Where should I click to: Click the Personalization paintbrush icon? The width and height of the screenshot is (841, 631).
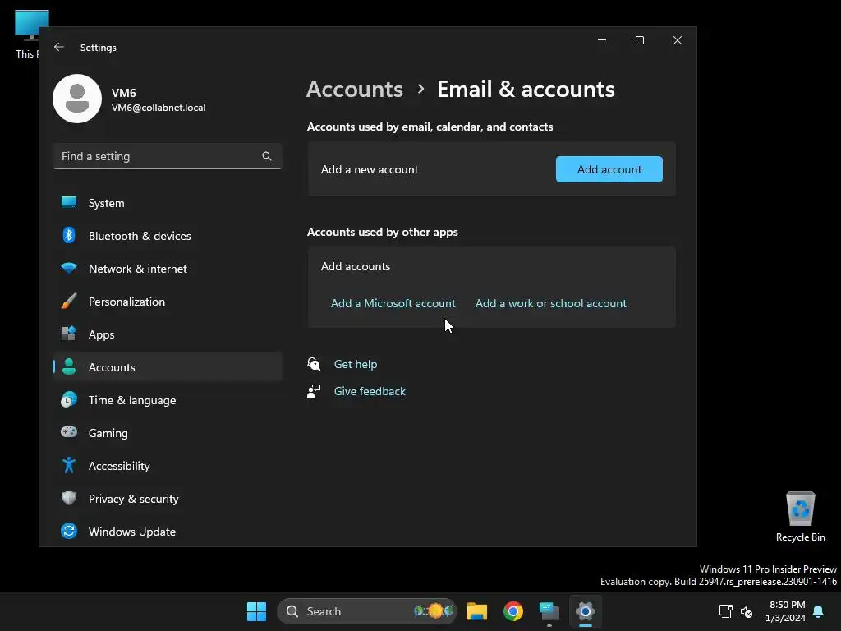pos(69,301)
